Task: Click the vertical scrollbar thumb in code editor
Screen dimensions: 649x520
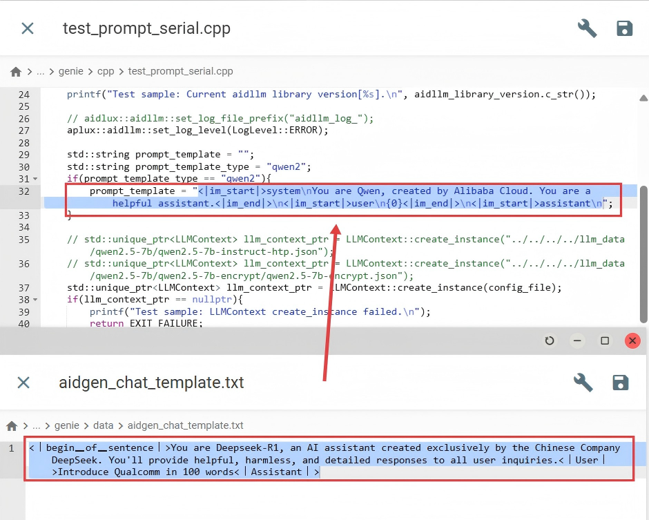Action: (x=643, y=254)
